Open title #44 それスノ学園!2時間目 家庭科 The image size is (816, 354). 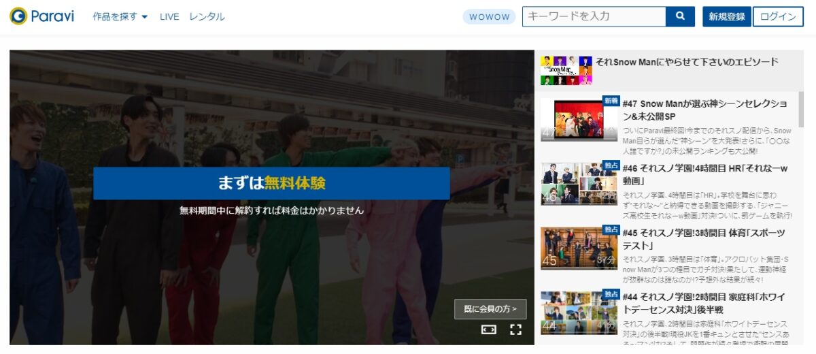704,304
